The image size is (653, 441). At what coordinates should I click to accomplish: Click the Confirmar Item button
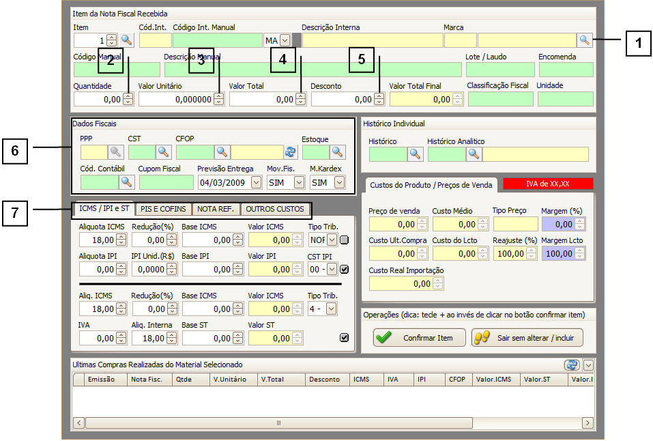pos(420,338)
